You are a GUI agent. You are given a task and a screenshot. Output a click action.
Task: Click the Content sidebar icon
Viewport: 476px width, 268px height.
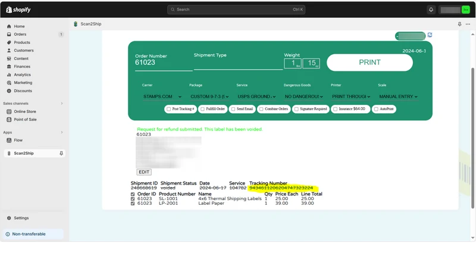[9, 58]
